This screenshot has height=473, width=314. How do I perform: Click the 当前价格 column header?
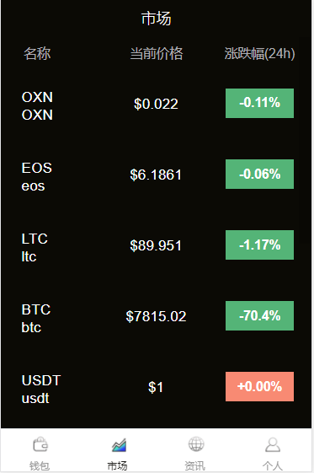(x=157, y=53)
